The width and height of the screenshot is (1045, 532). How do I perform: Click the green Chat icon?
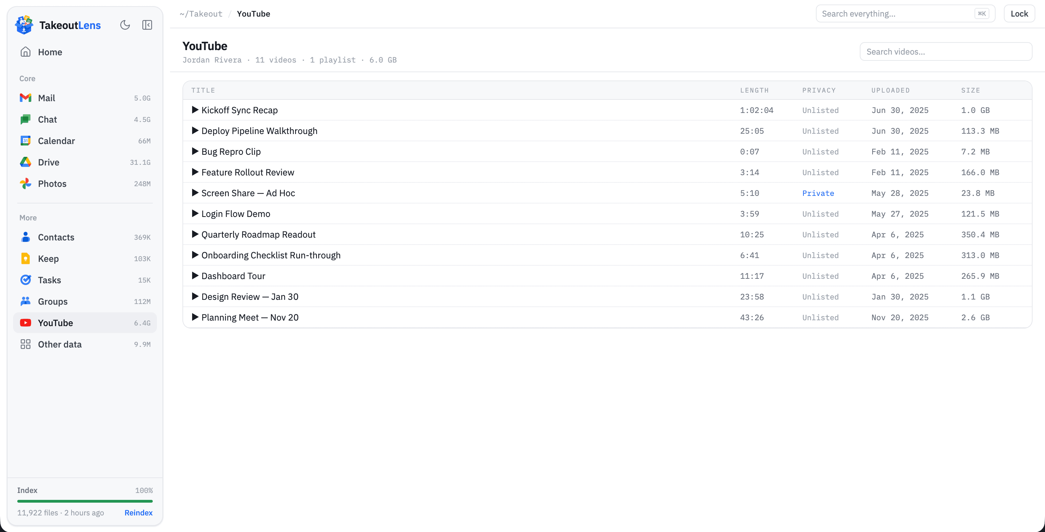click(26, 119)
